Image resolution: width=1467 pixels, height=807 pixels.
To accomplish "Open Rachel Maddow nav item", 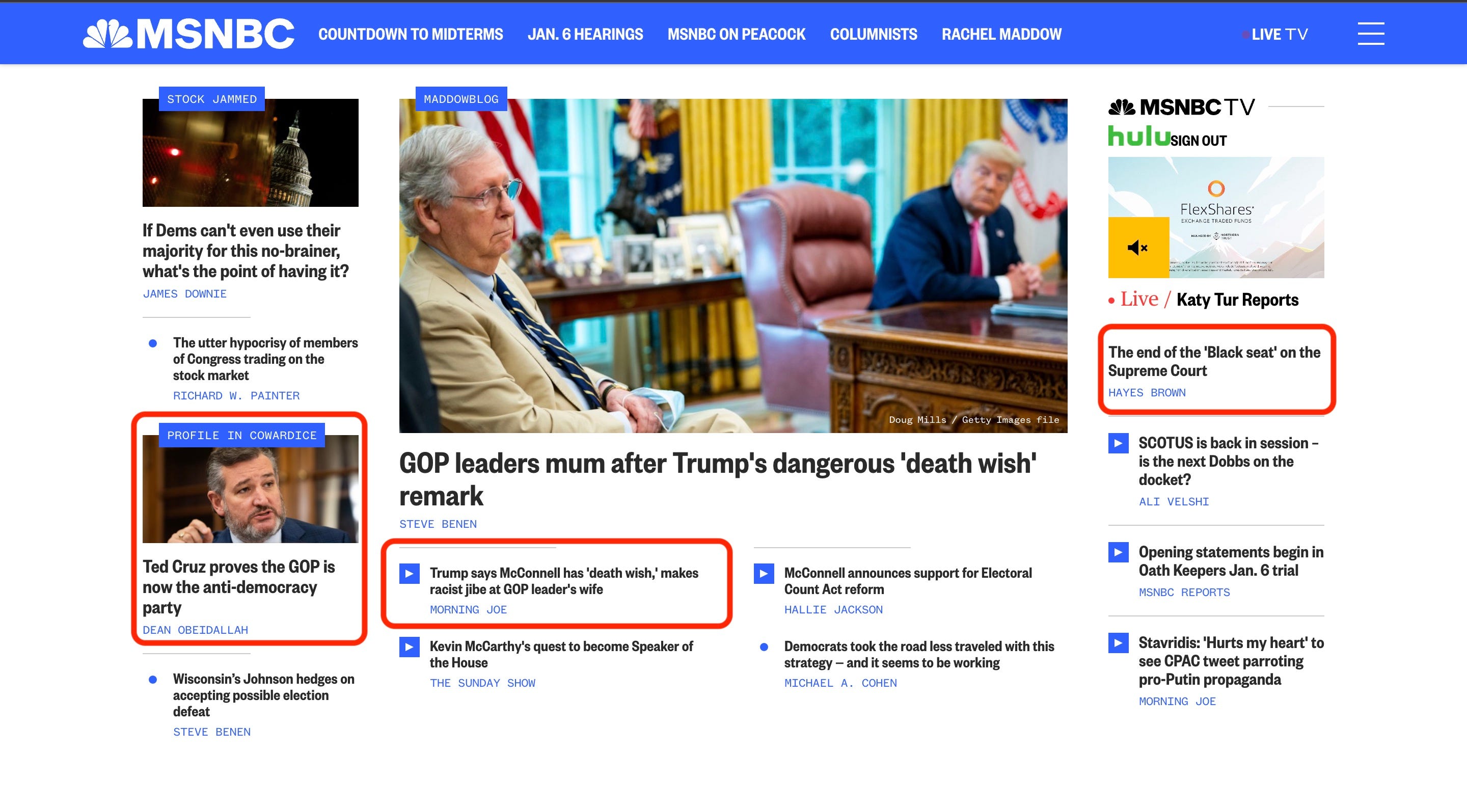I will coord(1001,35).
